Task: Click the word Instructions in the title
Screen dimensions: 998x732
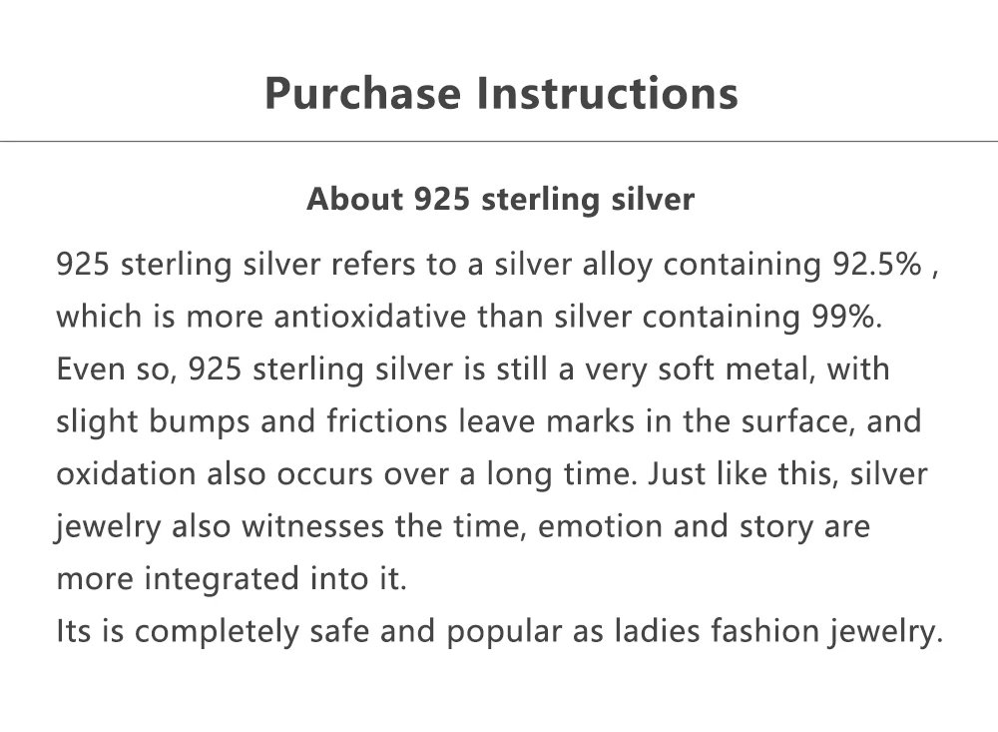Action: (607, 93)
